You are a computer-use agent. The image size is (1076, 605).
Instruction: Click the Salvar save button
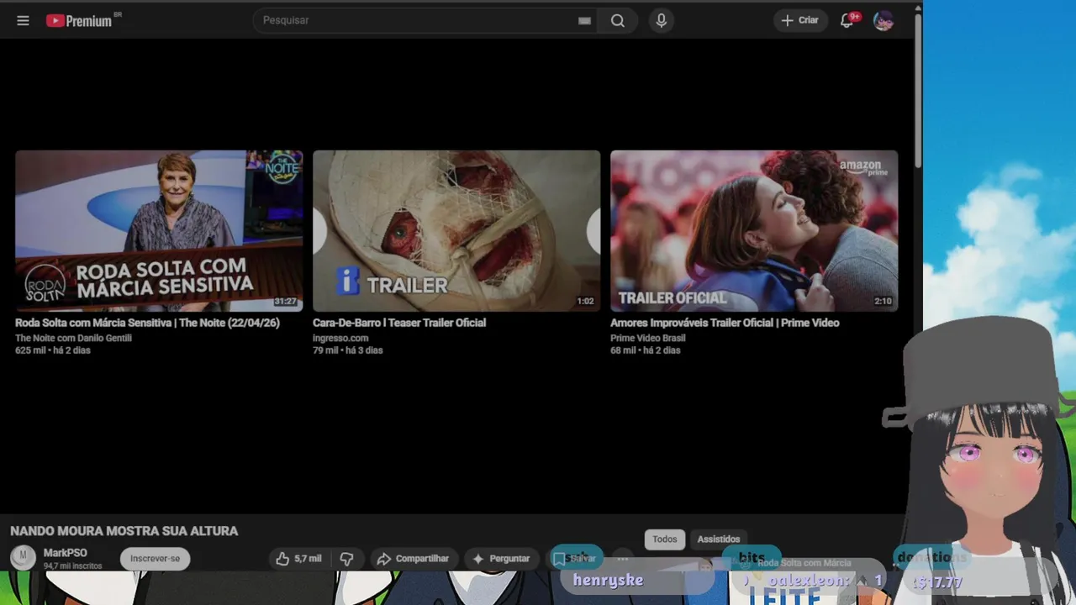(x=576, y=559)
